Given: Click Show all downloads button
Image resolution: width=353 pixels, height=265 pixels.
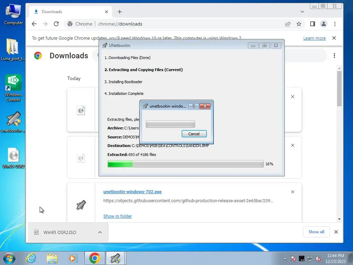Looking at the screenshot, I should pyautogui.click(x=316, y=232).
